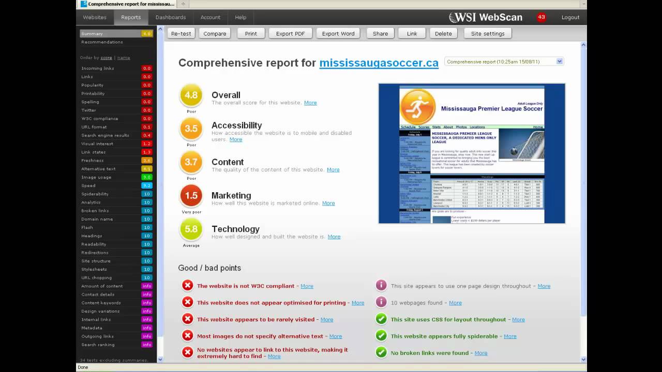Click the Print button
Screen dimensions: 662x372
(x=251, y=34)
